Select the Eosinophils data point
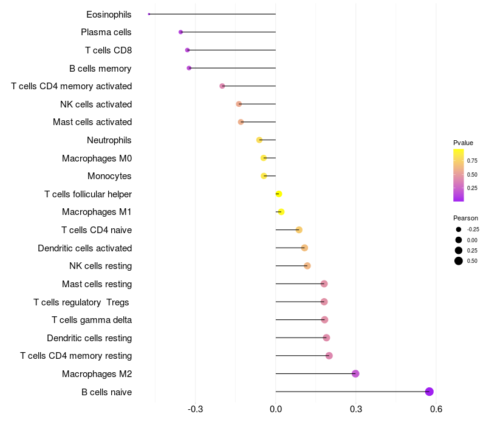486x425 pixels. pyautogui.click(x=149, y=14)
